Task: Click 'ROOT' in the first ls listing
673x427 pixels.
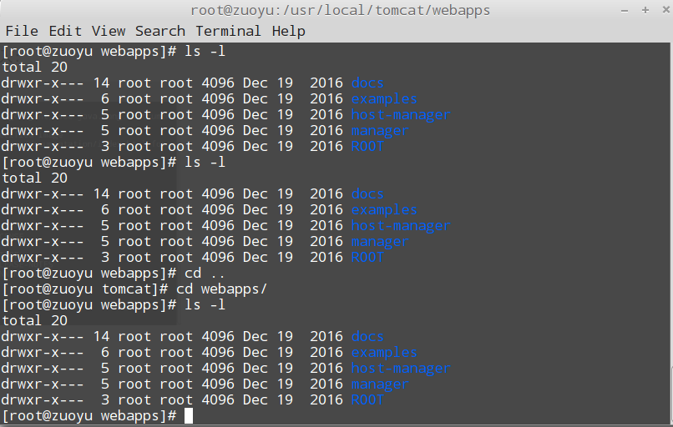Action: point(367,146)
